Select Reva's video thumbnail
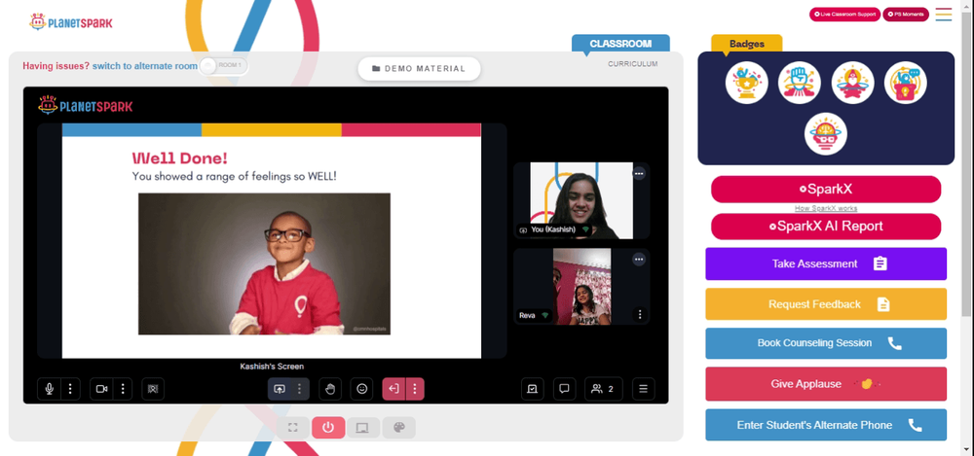 click(581, 287)
